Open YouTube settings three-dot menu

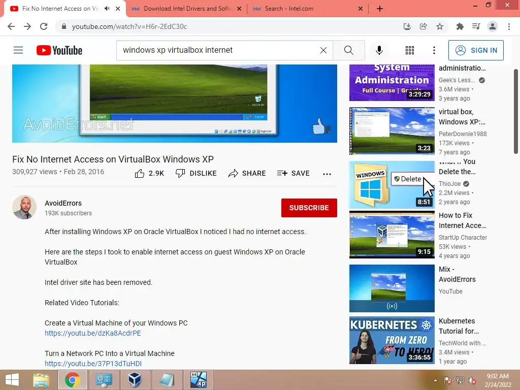[434, 50]
